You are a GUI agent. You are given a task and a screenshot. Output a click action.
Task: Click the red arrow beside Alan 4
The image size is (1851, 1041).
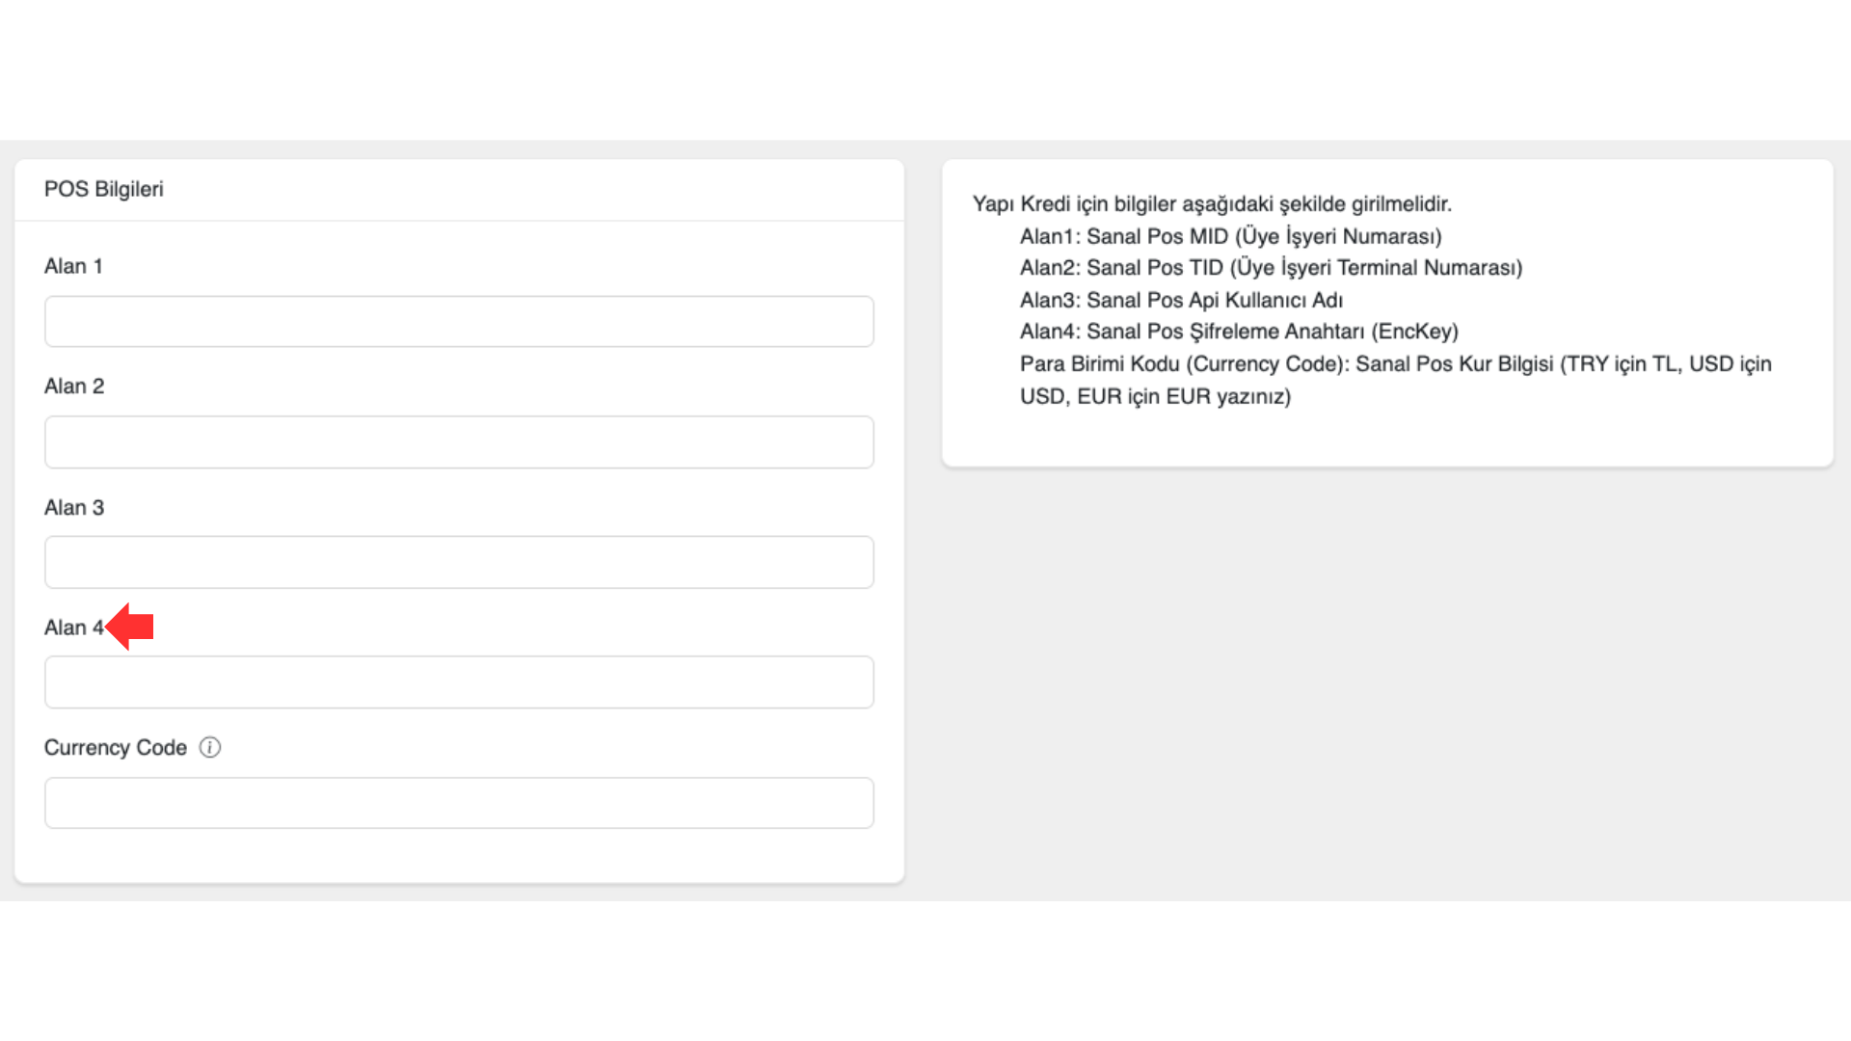tap(130, 627)
